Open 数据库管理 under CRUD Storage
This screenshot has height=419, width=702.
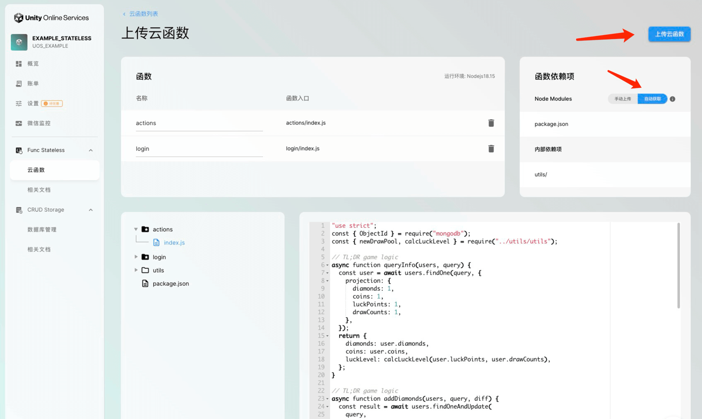[x=42, y=230]
